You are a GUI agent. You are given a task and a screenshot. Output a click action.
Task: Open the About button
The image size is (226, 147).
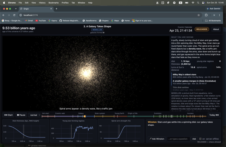tap(216, 29)
